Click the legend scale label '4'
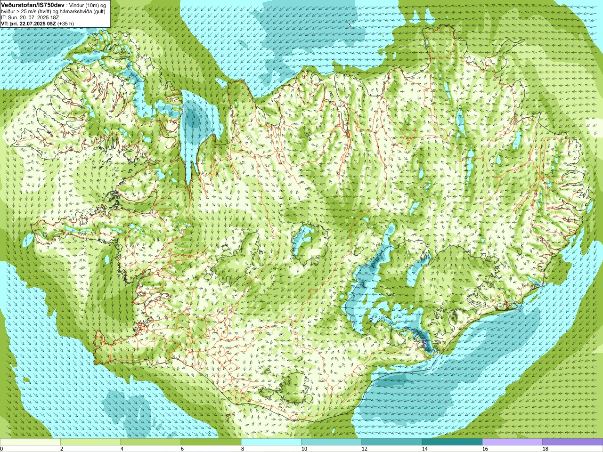Viewport: 603px width, 452px height. pos(122,449)
